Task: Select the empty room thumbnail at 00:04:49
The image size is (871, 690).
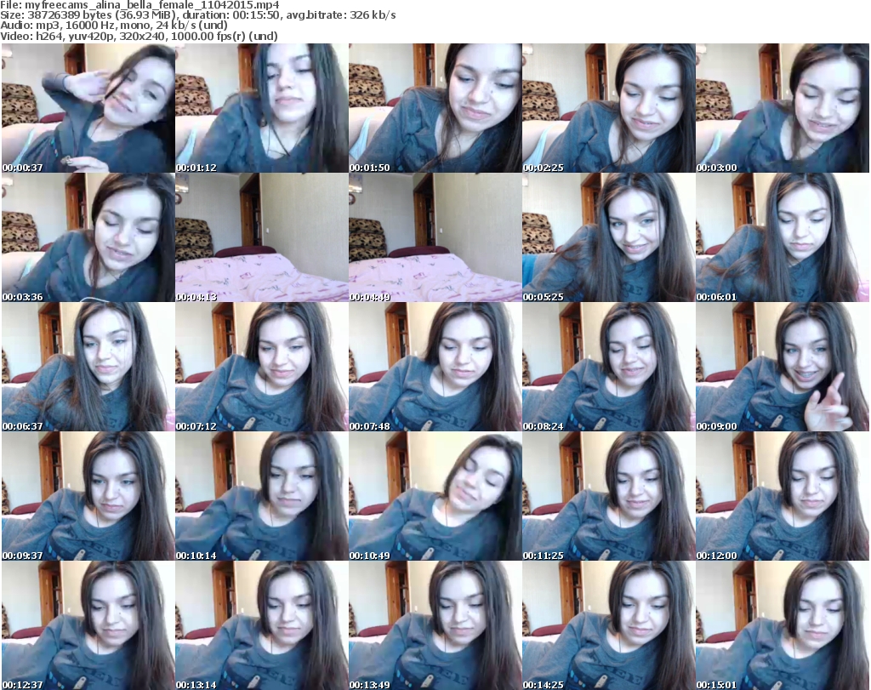Action: coord(435,237)
